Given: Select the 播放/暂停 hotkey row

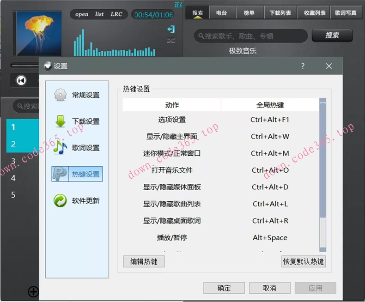Looking at the screenshot, I should click(x=221, y=237).
